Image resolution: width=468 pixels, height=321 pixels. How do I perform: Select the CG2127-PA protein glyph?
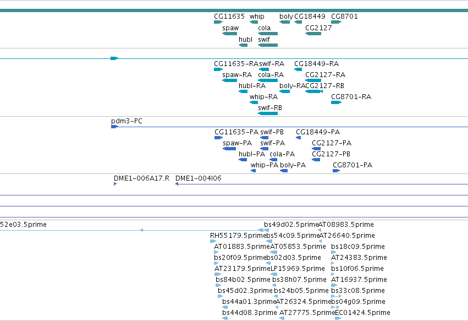(316, 149)
